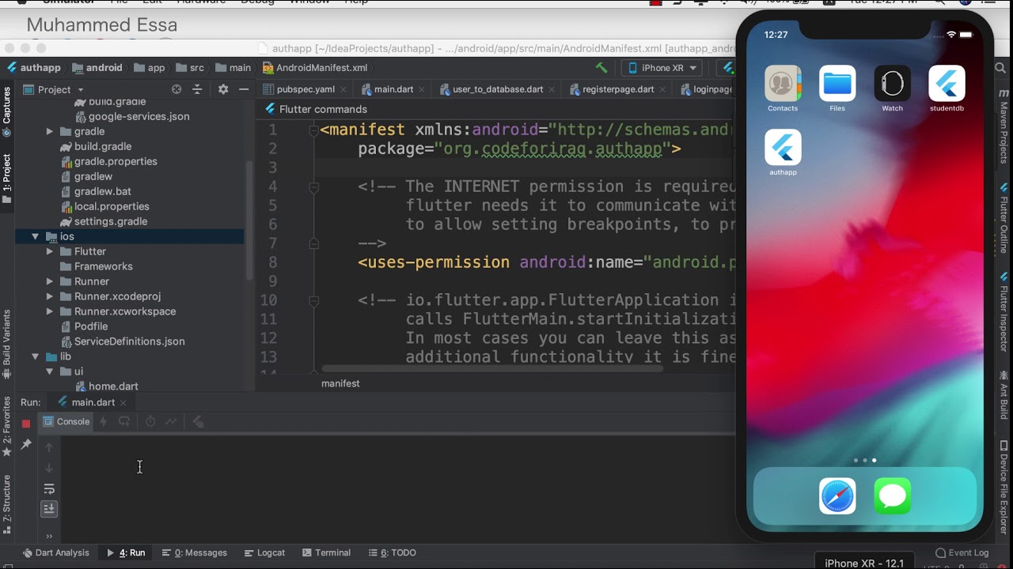This screenshot has width=1013, height=569.
Task: Open the 6: TODO tool window
Action: pos(391,552)
